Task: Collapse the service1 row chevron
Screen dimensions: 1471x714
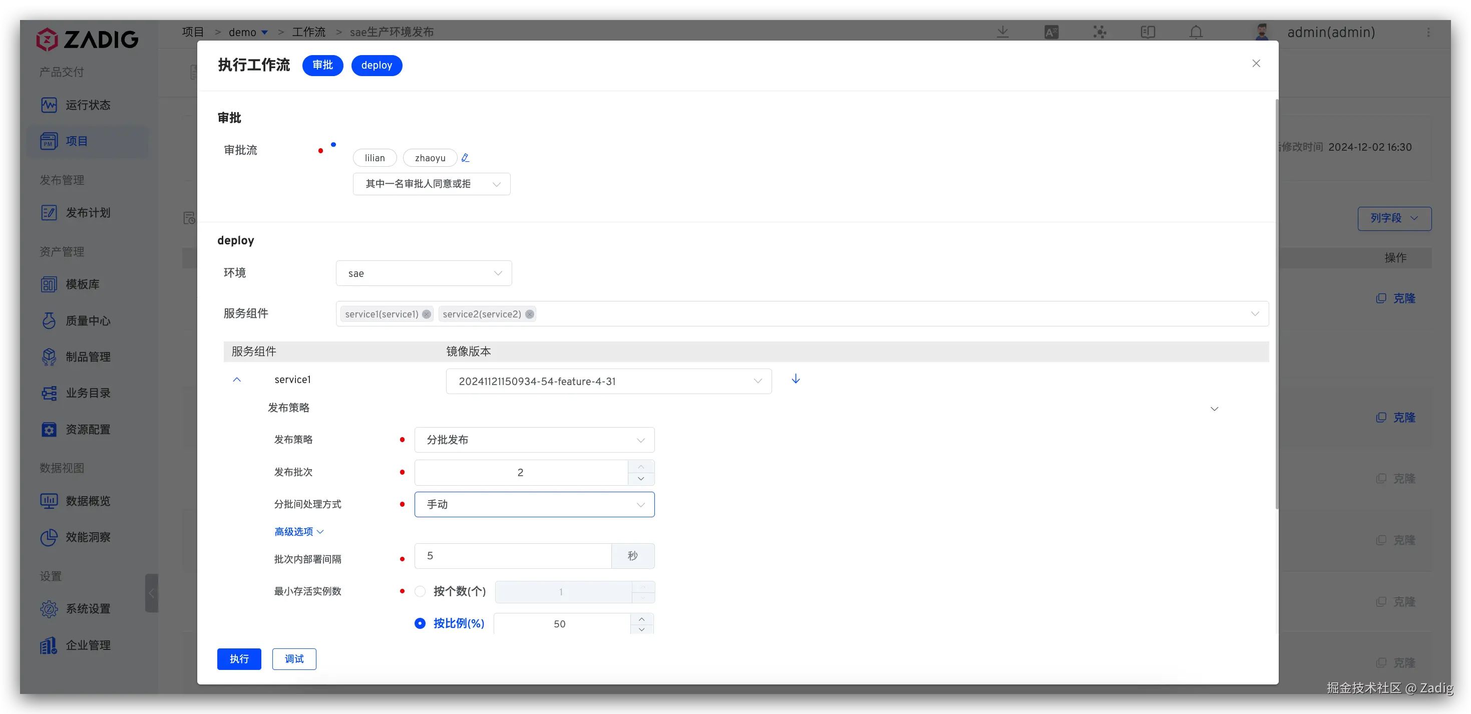Action: tap(237, 380)
